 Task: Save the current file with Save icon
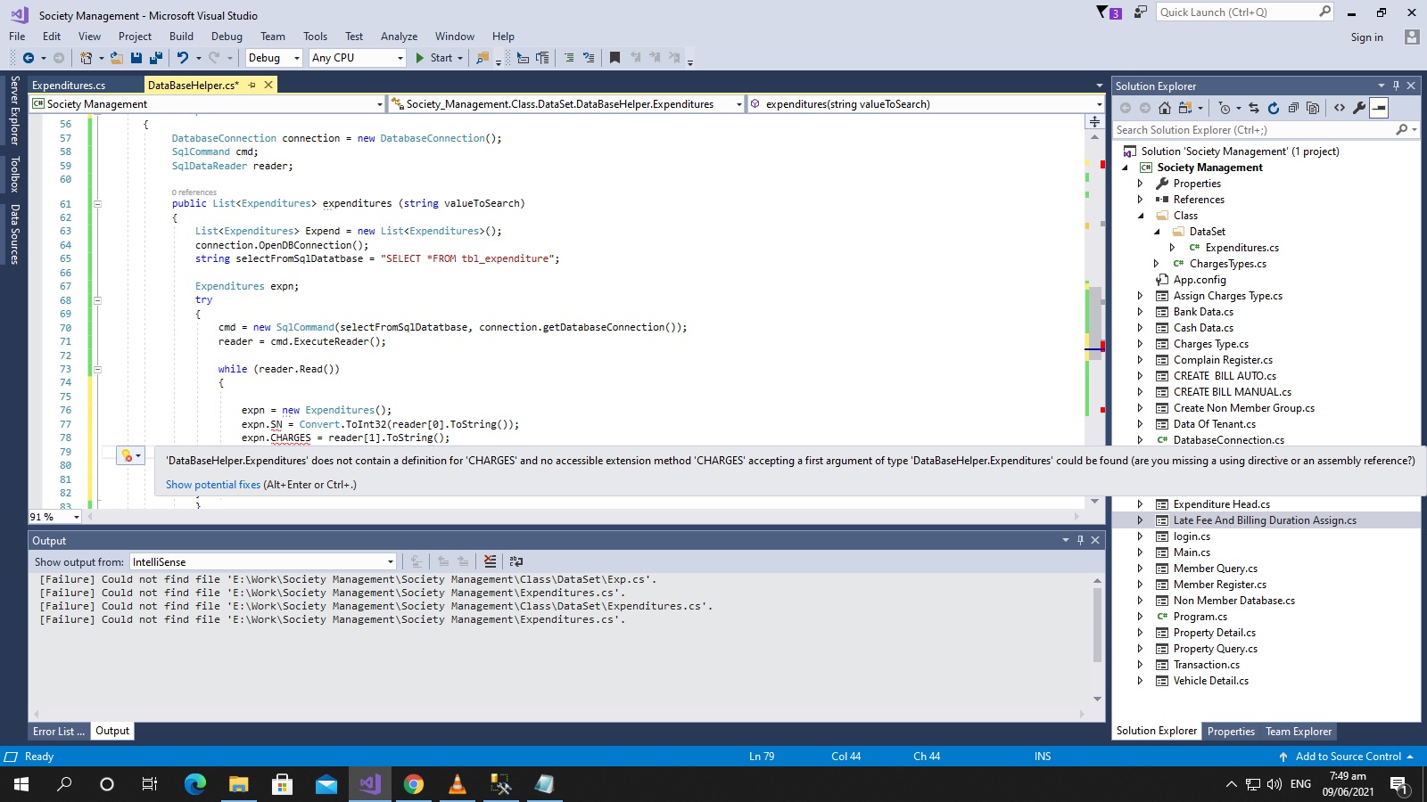(136, 58)
